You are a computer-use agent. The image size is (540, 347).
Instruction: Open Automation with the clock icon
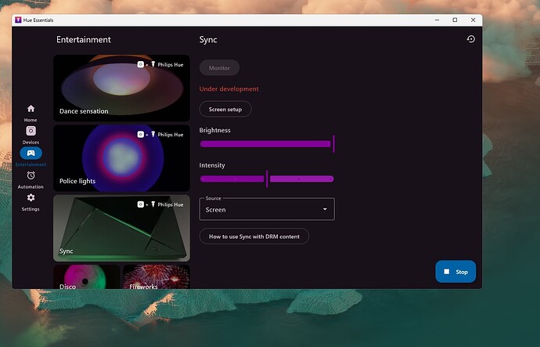point(31,175)
